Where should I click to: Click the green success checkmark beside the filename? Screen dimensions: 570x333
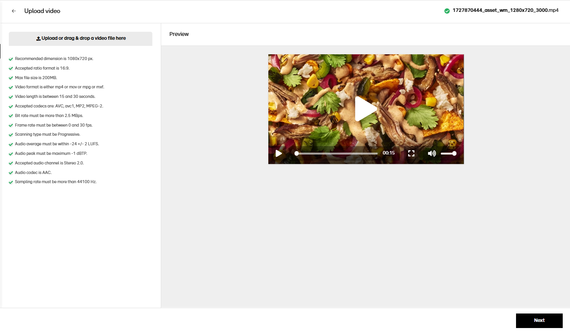pyautogui.click(x=447, y=11)
